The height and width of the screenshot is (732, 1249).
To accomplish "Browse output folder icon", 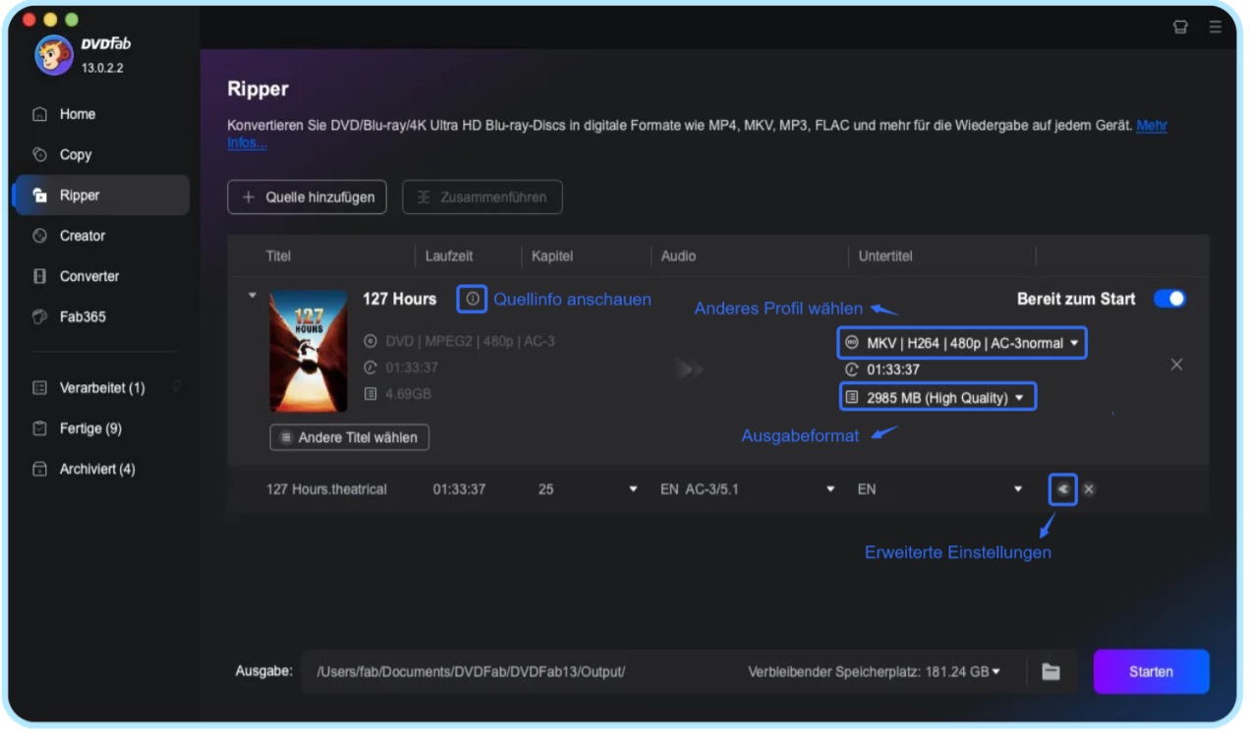I will 1050,672.
